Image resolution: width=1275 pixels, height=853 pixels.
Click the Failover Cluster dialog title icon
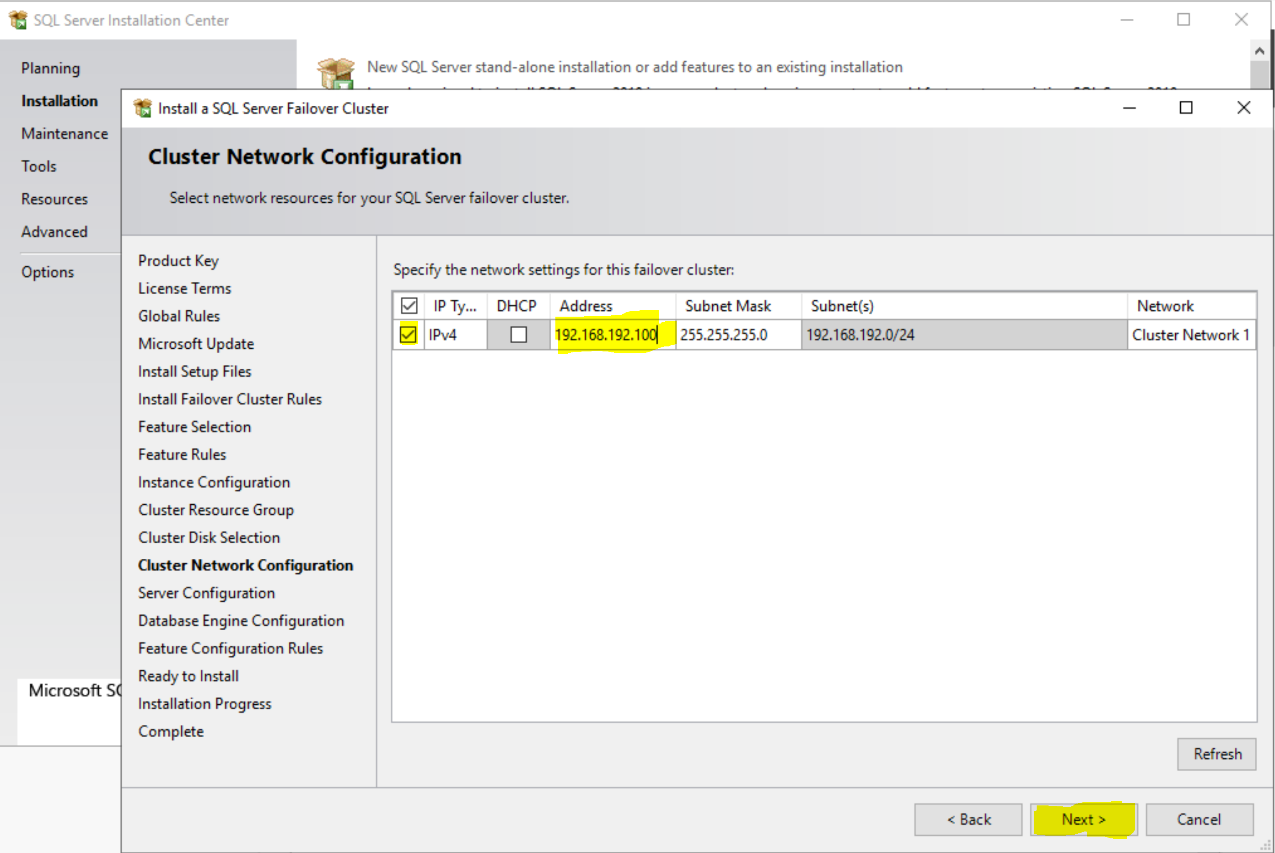tap(142, 108)
